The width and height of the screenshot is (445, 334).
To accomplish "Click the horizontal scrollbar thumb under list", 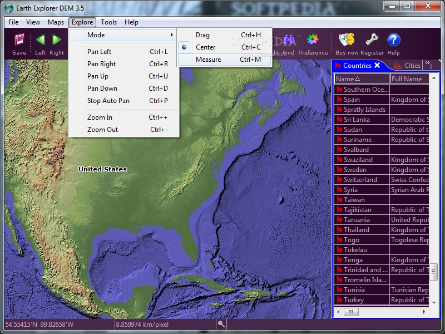I will (351, 312).
